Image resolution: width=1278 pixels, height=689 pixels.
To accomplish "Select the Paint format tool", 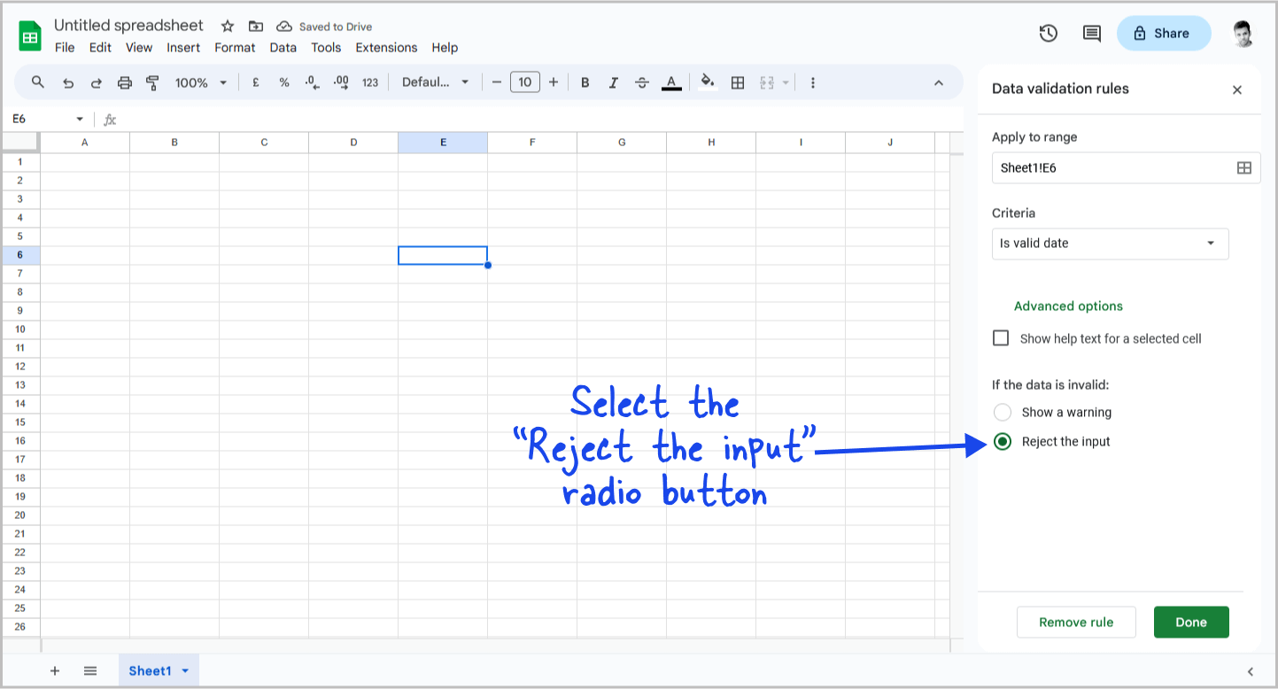I will pyautogui.click(x=152, y=81).
